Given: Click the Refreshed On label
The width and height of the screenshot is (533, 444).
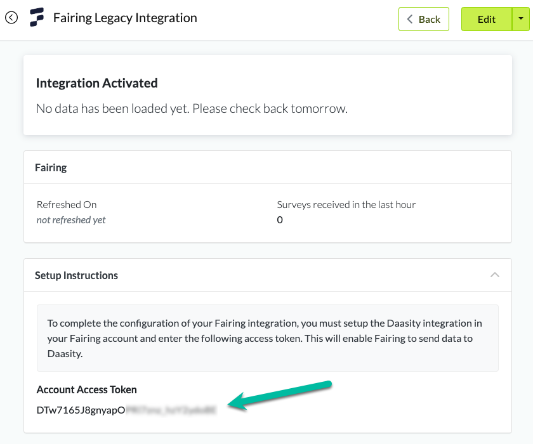Looking at the screenshot, I should click(x=67, y=204).
